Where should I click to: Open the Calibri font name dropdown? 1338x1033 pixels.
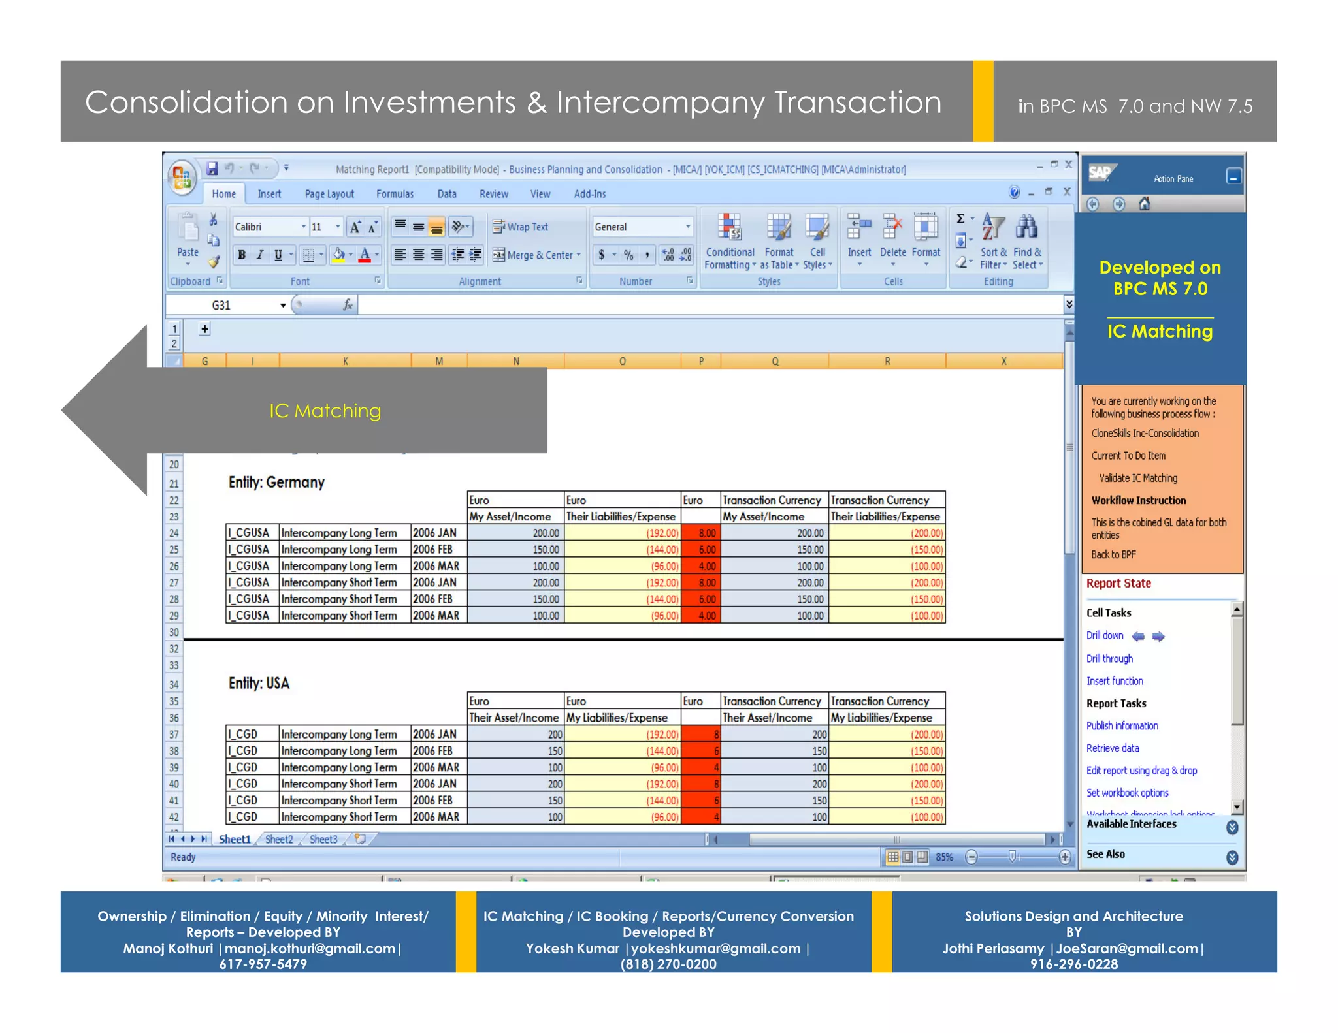pos(303,227)
